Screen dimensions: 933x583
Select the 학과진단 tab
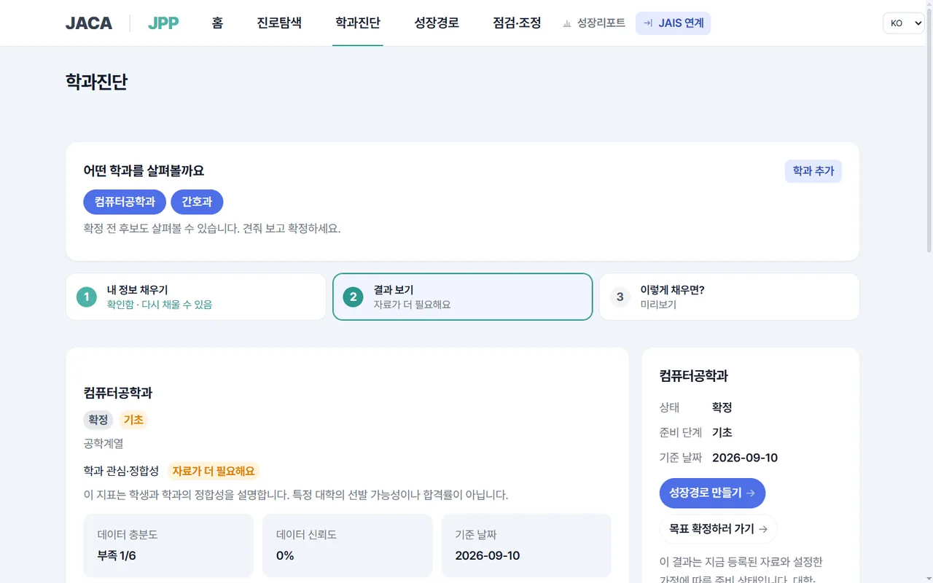[358, 23]
